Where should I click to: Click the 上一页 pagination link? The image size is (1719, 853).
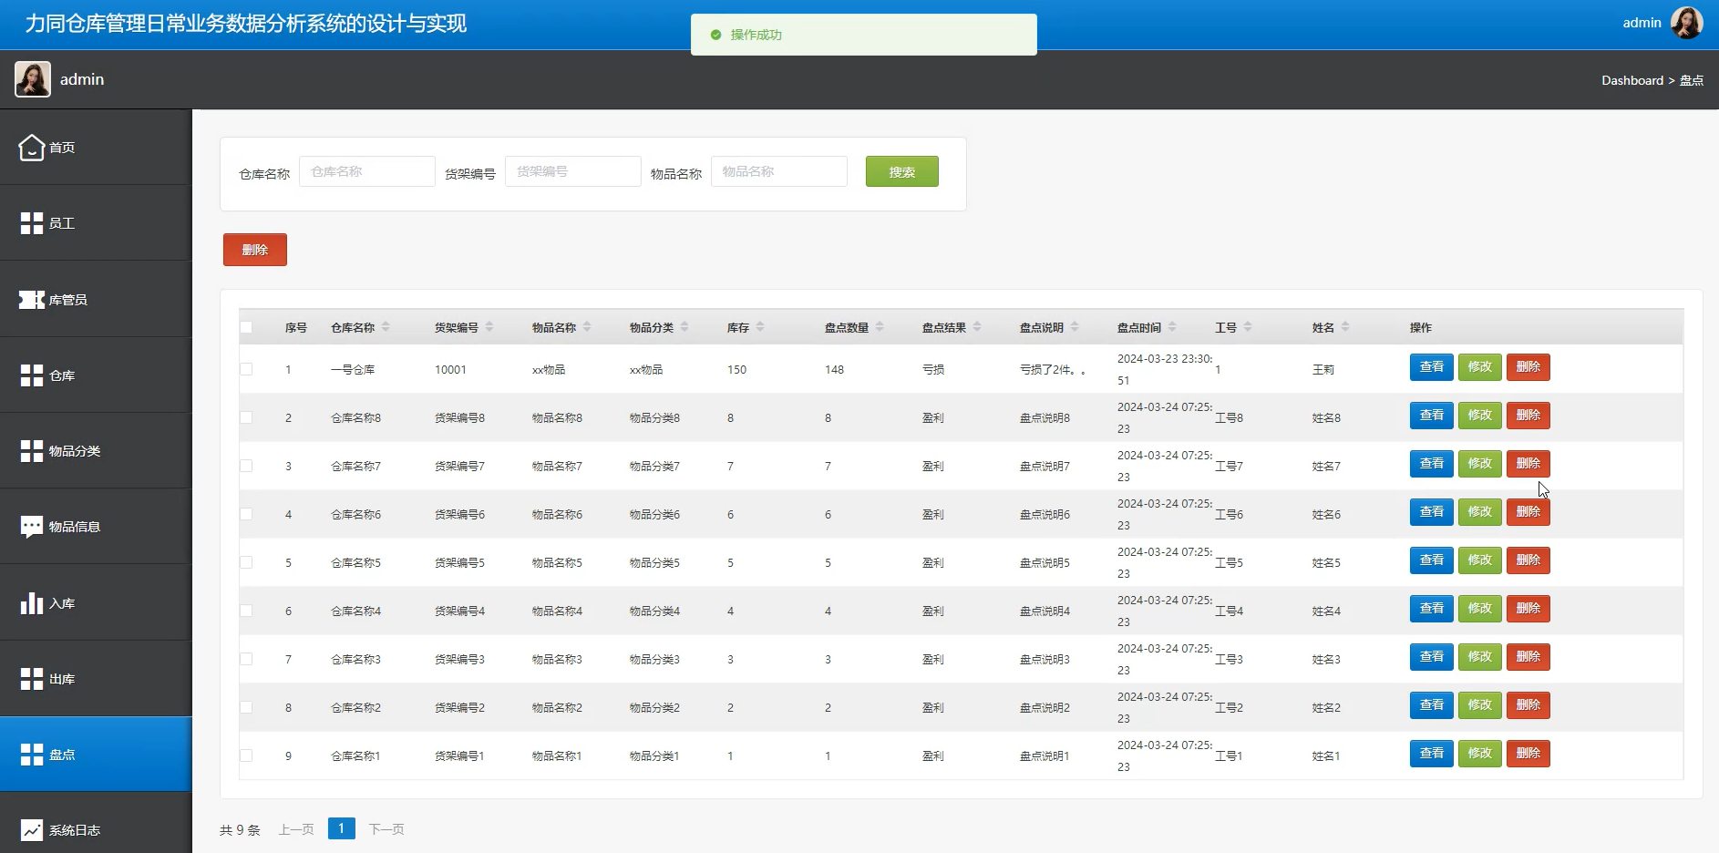click(x=296, y=829)
